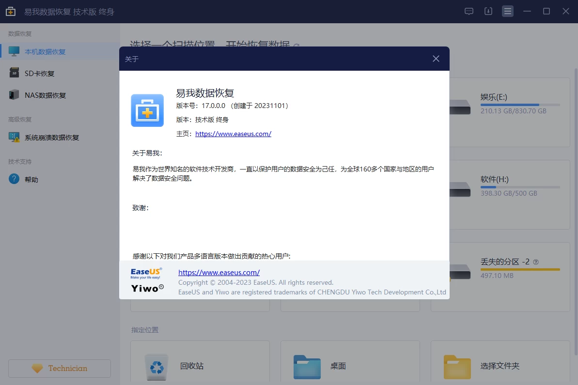Image resolution: width=578 pixels, height=385 pixels.
Task: Click the 软件(H:) usage bar
Action: pyautogui.click(x=520, y=187)
